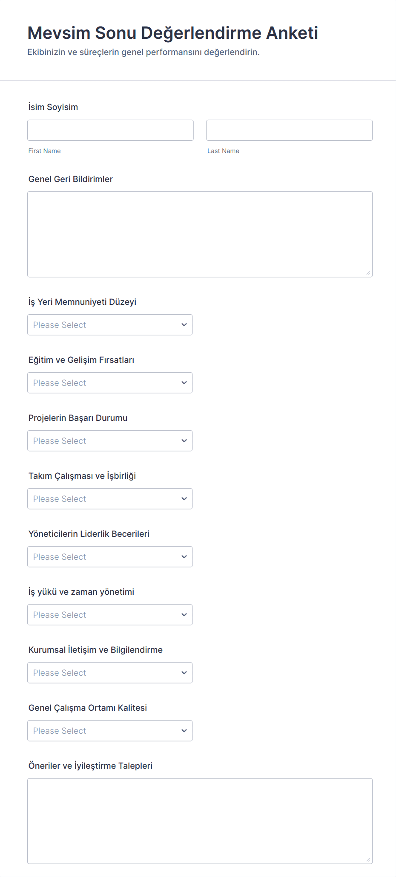Image resolution: width=396 pixels, height=877 pixels.
Task: Select the Takım Çalışması ve İşbirliği dropdown
Action: (x=110, y=499)
